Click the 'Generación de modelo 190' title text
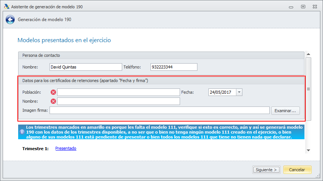323x181 pixels. pyautogui.click(x=45, y=20)
